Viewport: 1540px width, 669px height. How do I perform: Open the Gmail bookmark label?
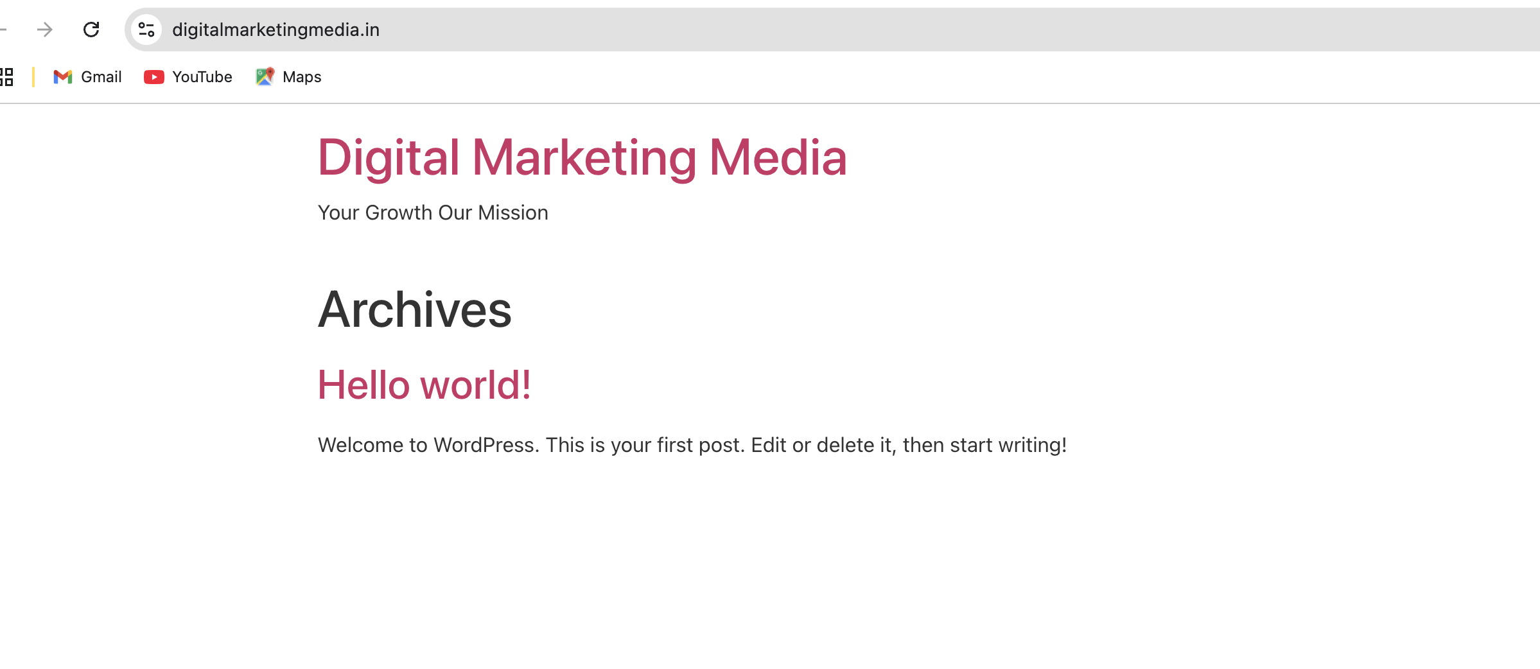(101, 77)
